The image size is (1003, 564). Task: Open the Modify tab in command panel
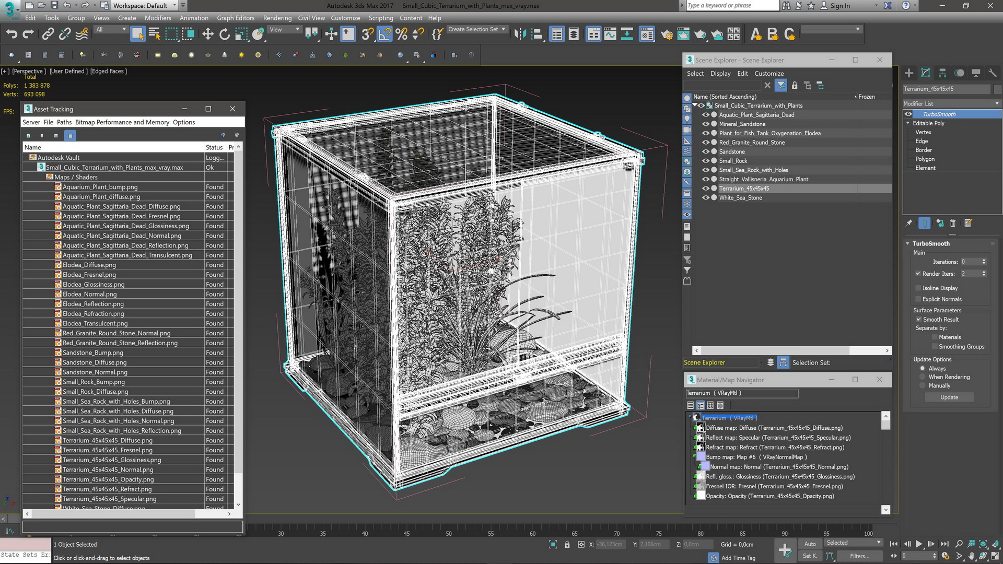[x=926, y=73]
